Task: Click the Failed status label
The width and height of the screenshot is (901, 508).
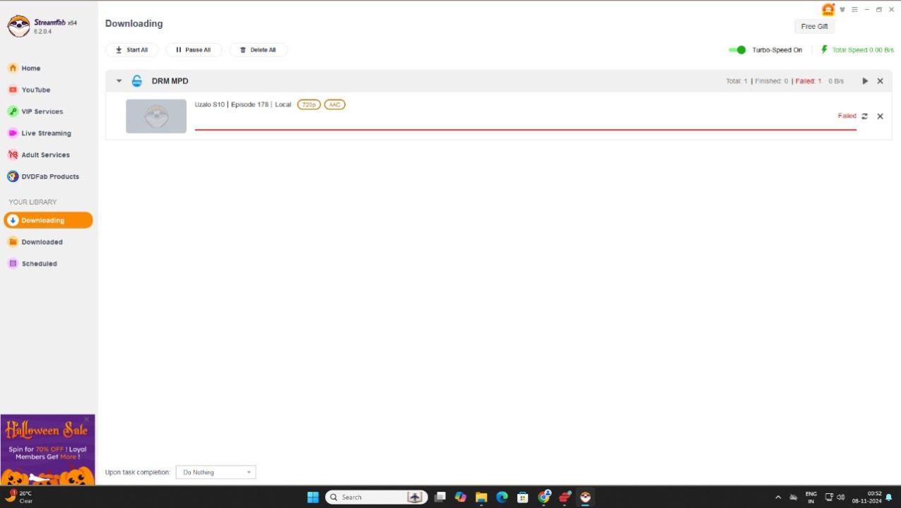Action: (x=847, y=116)
